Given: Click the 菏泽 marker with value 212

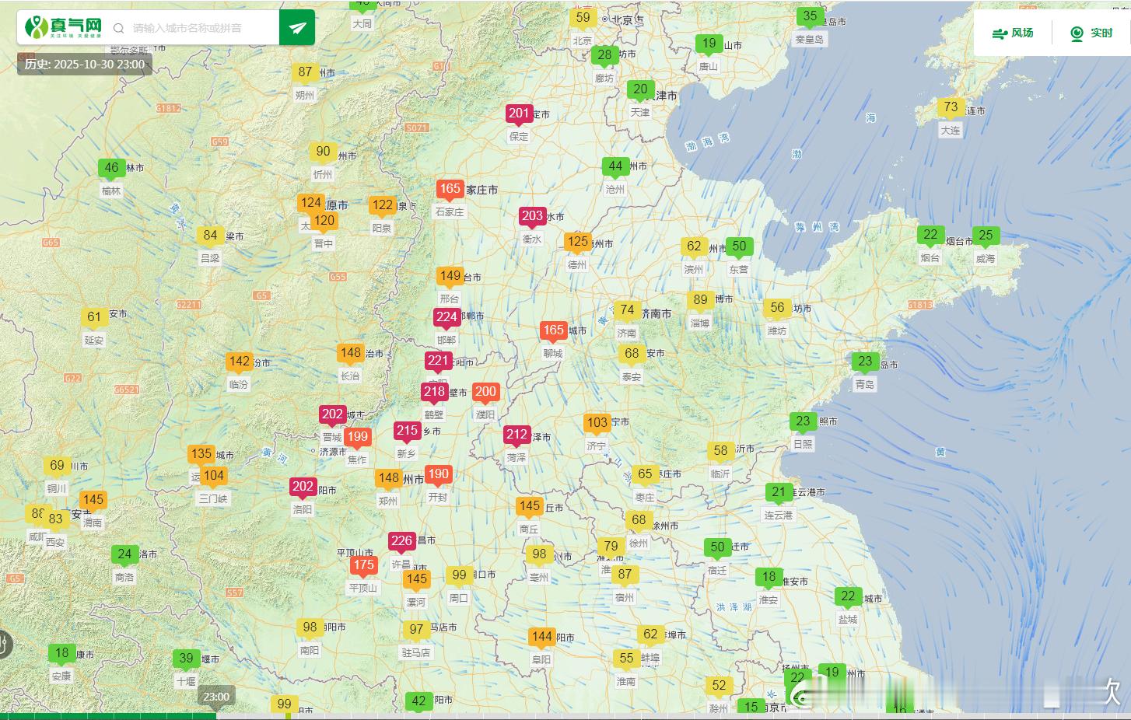Looking at the screenshot, I should pos(516,436).
